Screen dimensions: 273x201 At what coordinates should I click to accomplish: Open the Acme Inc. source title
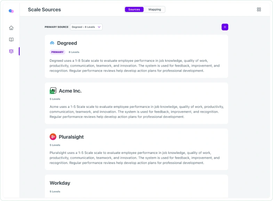pyautogui.click(x=70, y=91)
